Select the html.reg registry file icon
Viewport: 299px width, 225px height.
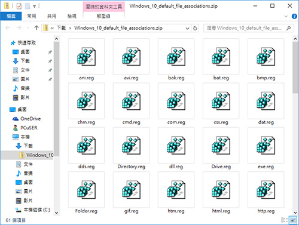[x=221, y=190]
